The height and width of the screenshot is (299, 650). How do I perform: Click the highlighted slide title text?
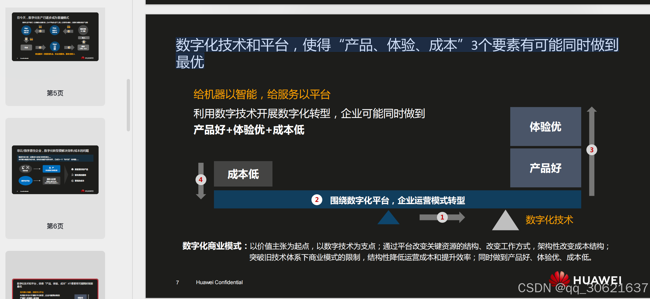(397, 45)
